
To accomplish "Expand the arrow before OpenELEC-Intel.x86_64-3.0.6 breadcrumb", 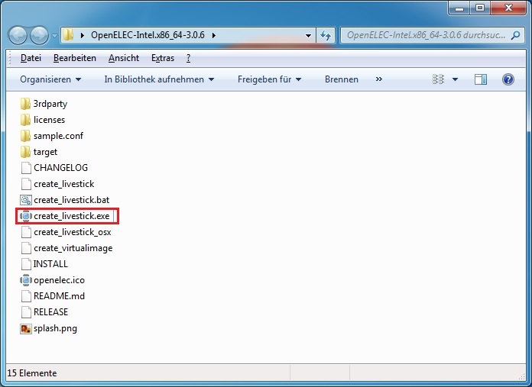I will tap(83, 35).
